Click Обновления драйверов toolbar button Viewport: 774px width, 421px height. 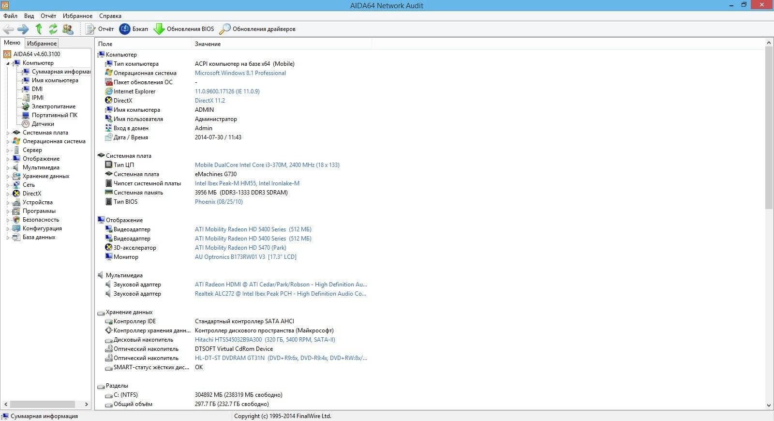pyautogui.click(x=257, y=29)
